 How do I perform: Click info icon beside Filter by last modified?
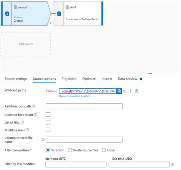[172, 164]
